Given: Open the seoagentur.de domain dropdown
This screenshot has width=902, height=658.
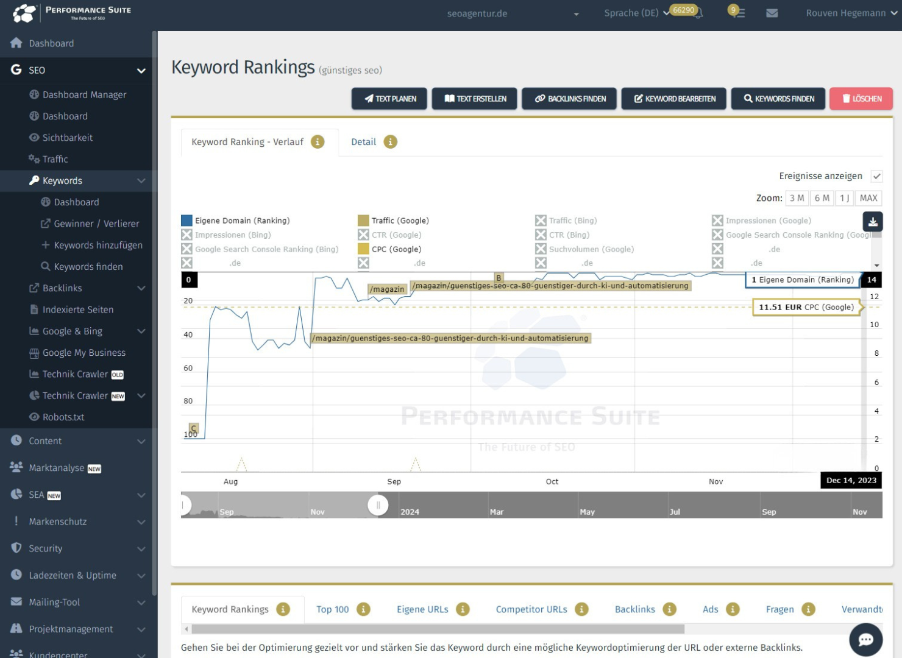Looking at the screenshot, I should (x=512, y=13).
